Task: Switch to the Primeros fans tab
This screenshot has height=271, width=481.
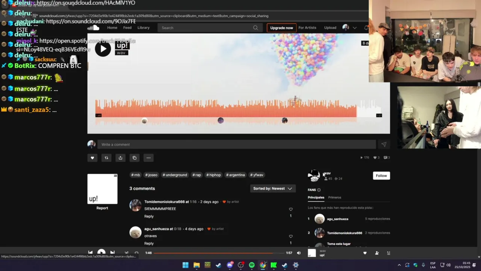Action: point(334,197)
